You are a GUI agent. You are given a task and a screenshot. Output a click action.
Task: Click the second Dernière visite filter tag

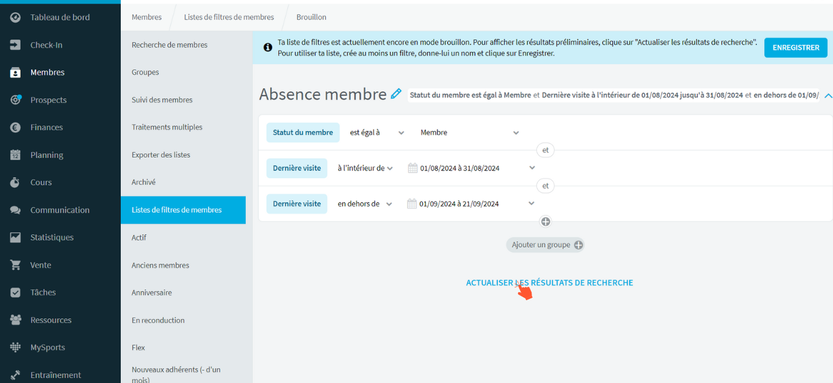pos(297,204)
